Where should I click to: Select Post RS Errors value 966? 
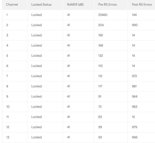click(x=135, y=137)
